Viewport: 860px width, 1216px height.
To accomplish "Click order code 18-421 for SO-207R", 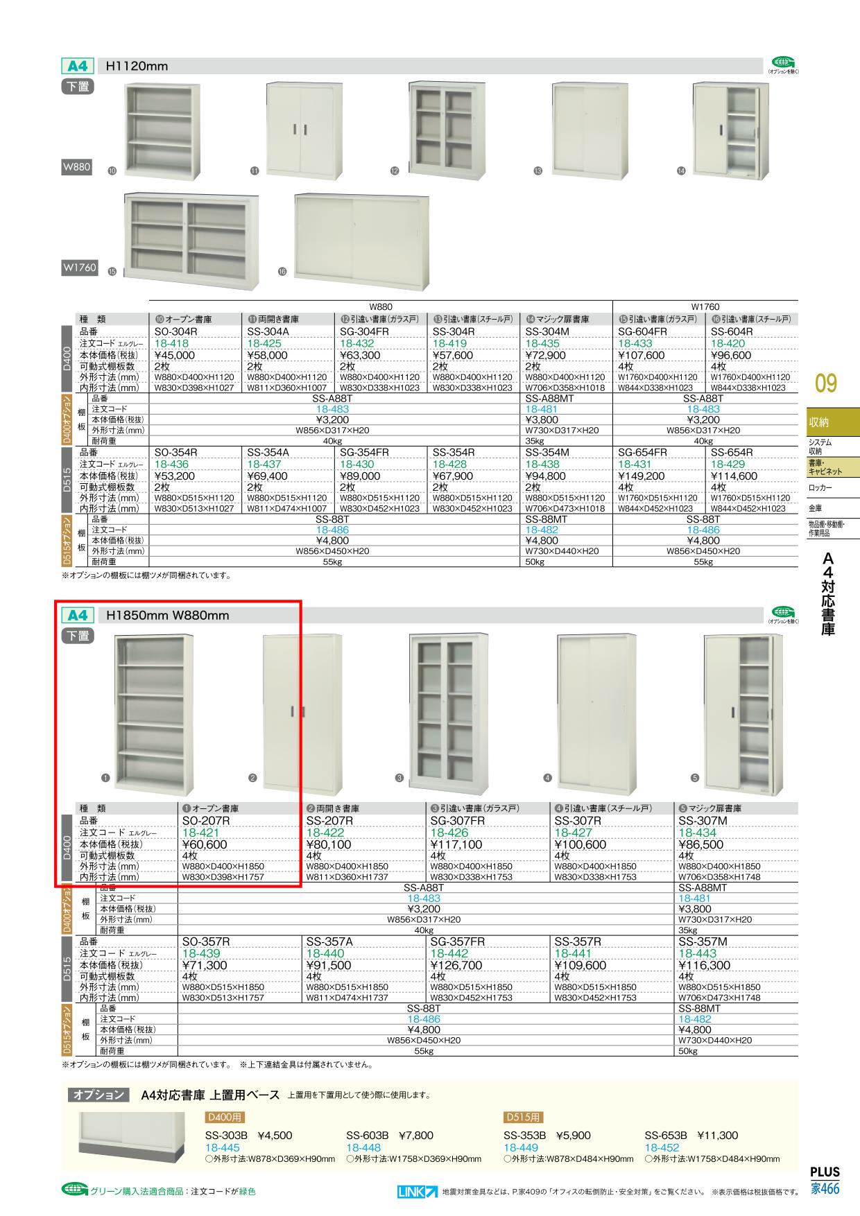I will [x=200, y=833].
